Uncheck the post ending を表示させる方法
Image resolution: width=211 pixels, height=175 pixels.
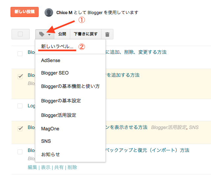coord(20,129)
